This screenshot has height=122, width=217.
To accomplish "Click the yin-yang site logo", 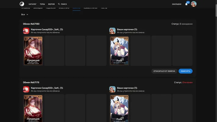I will tap(22, 4).
